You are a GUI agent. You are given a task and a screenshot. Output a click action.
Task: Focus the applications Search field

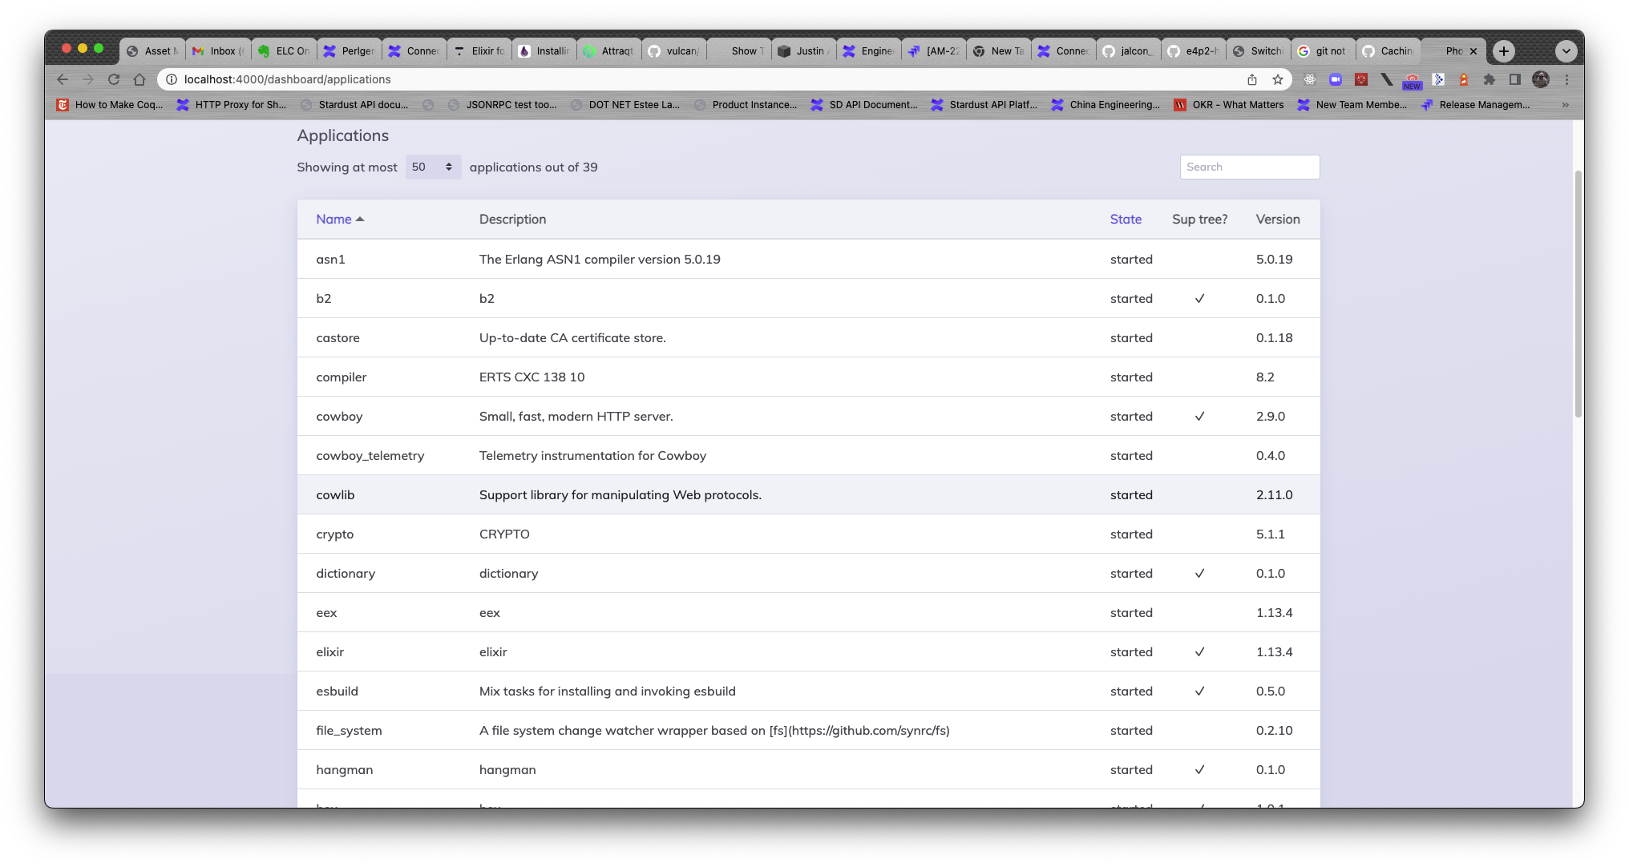[1249, 167]
